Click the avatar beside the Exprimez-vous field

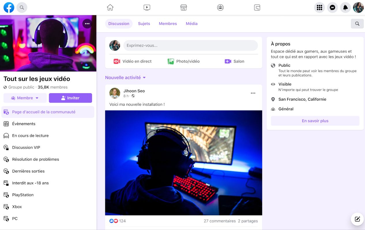pyautogui.click(x=115, y=45)
